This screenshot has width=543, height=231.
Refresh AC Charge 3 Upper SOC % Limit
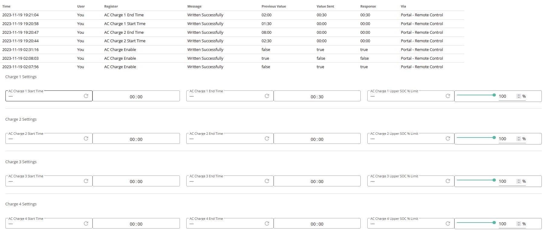tap(448, 181)
